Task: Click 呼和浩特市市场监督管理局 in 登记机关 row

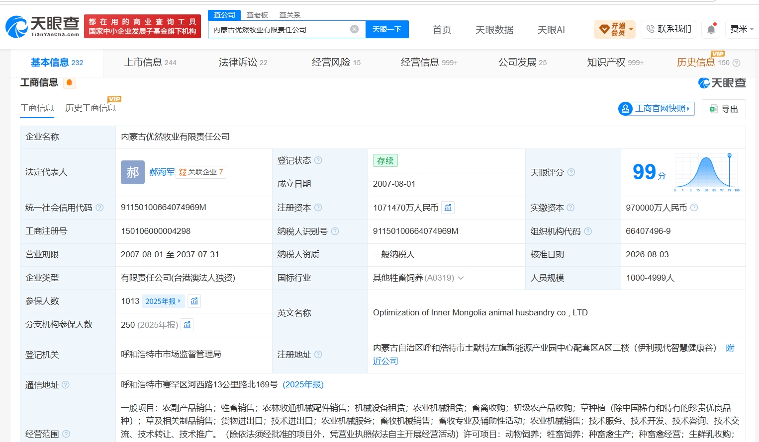Action: pos(171,355)
